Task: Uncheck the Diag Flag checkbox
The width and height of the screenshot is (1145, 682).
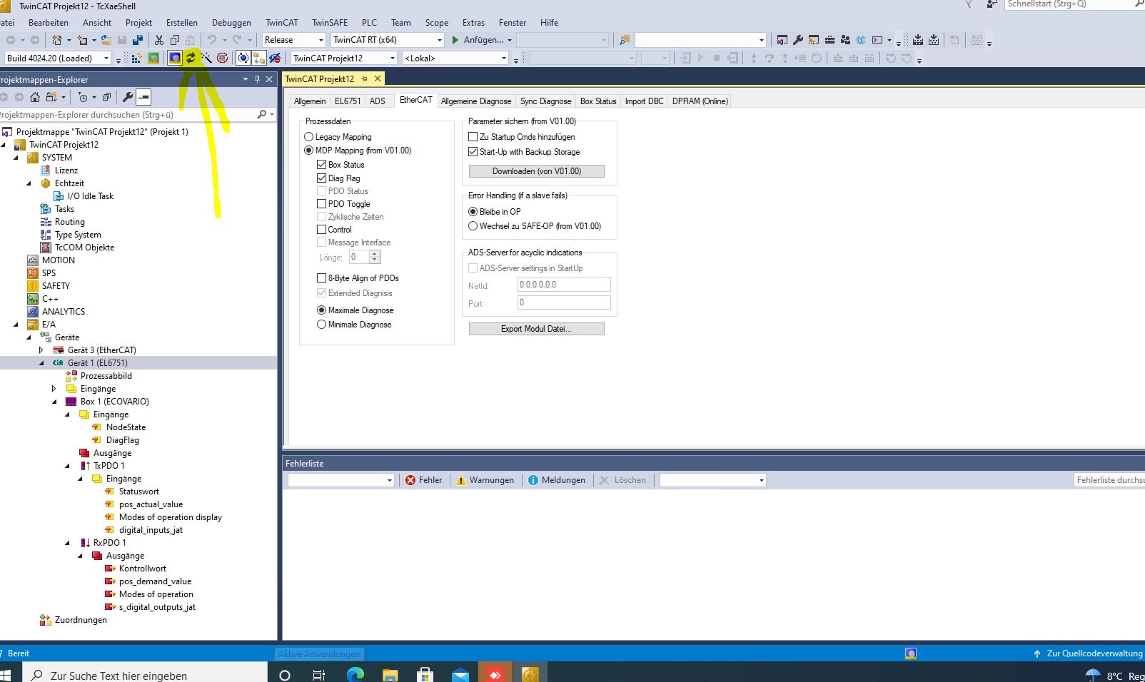Action: pyautogui.click(x=321, y=178)
